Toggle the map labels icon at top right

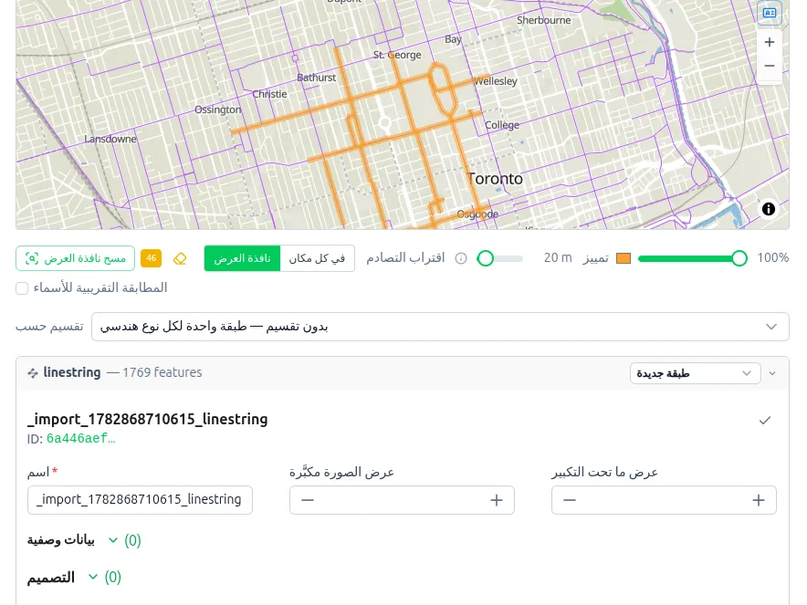pyautogui.click(x=770, y=13)
